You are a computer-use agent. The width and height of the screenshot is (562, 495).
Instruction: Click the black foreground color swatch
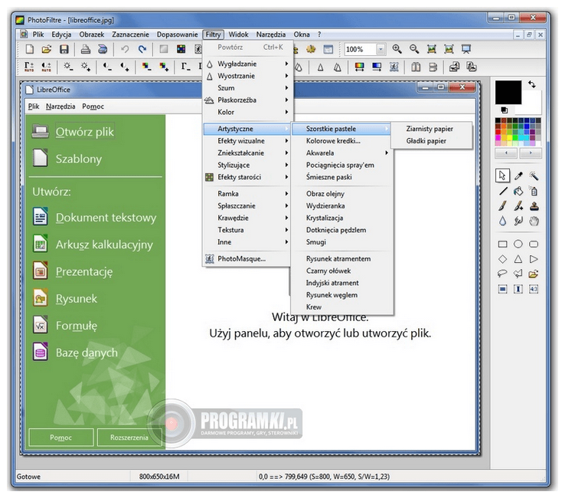coord(508,92)
